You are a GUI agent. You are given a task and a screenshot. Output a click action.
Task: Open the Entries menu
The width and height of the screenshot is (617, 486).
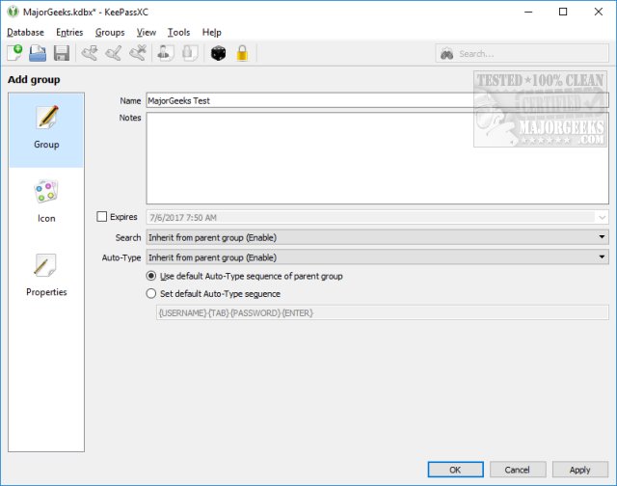point(69,32)
